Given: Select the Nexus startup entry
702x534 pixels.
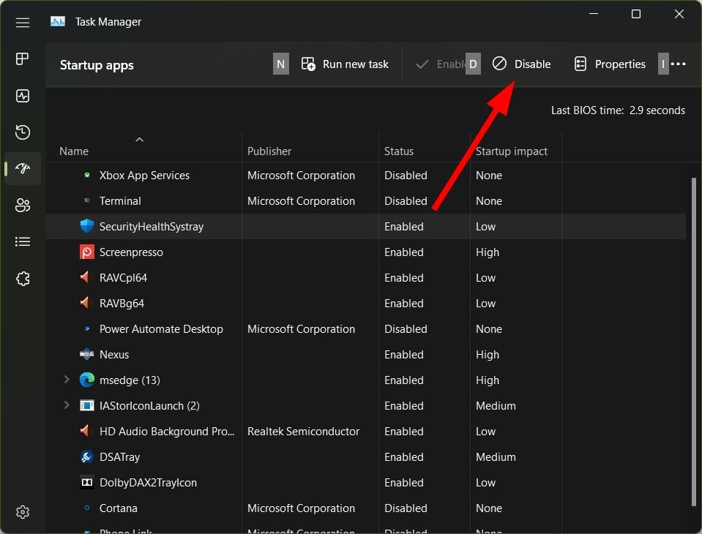Looking at the screenshot, I should pos(114,355).
